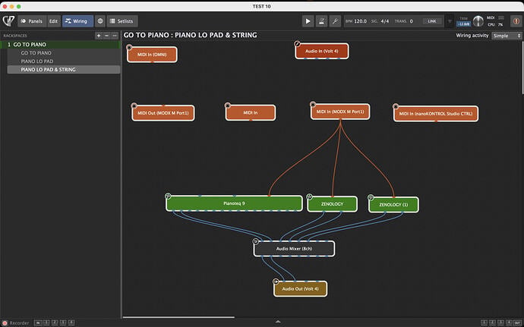524x327 pixels.
Task: Select PIANO LO PAD & STRING variation
Action: click(x=64, y=70)
